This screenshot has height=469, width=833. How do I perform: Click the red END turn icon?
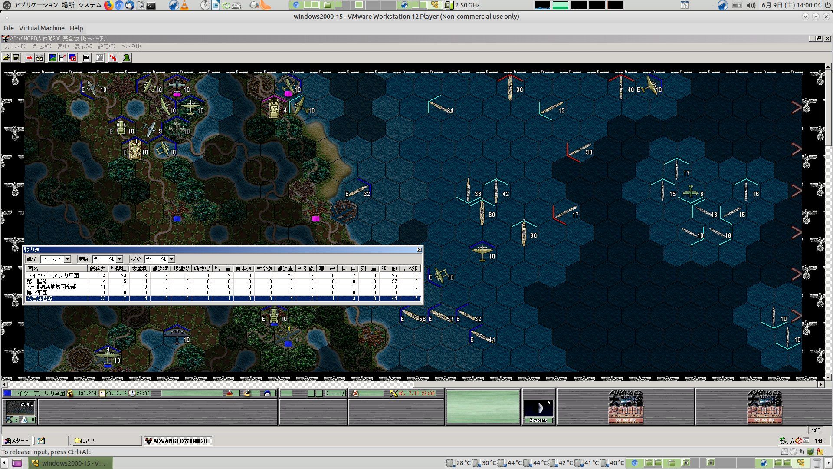pos(113,58)
